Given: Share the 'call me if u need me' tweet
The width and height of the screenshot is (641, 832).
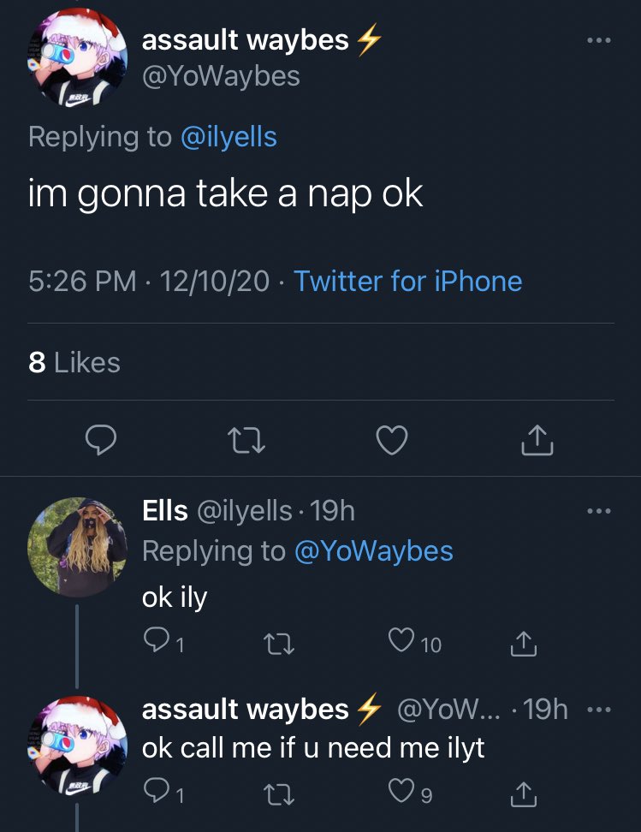Looking at the screenshot, I should point(524,796).
